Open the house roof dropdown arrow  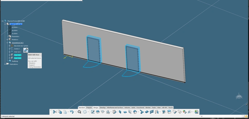click(x=138, y=112)
